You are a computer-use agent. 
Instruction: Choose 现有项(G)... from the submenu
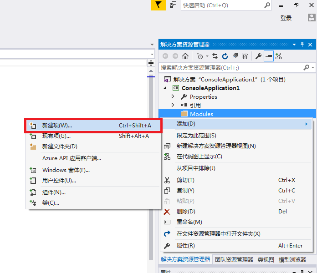click(93, 136)
